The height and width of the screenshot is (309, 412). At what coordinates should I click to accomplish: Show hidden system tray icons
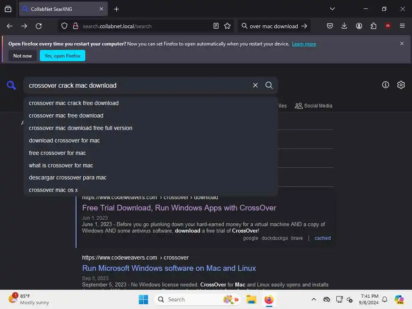(x=314, y=299)
